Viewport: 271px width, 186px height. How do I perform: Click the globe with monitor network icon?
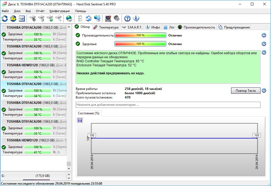point(97,19)
